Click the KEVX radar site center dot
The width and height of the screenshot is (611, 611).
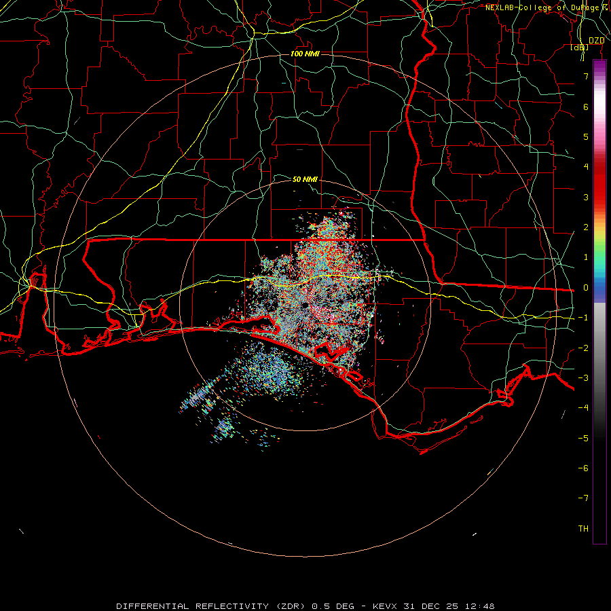click(305, 305)
